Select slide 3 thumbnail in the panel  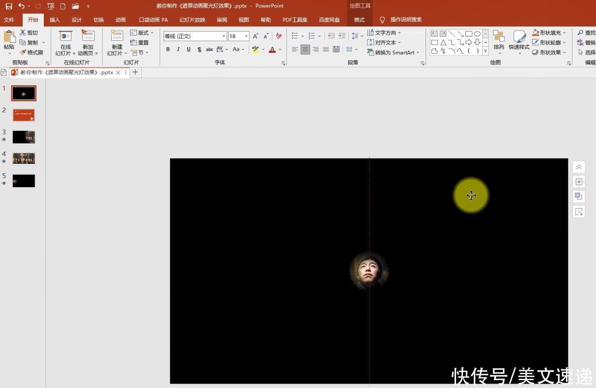coord(24,137)
